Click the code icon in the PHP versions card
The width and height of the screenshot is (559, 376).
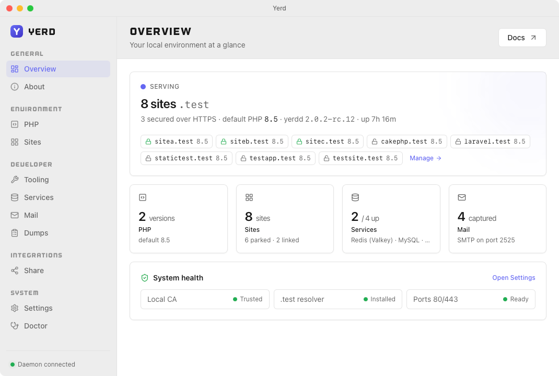click(x=143, y=197)
